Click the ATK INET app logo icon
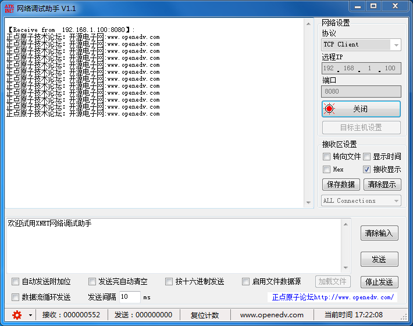The height and width of the screenshot is (326, 413). [x=9, y=9]
